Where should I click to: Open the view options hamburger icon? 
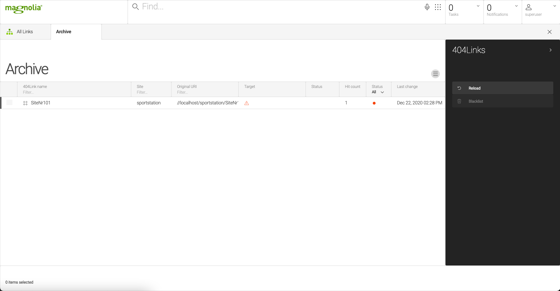tap(435, 74)
